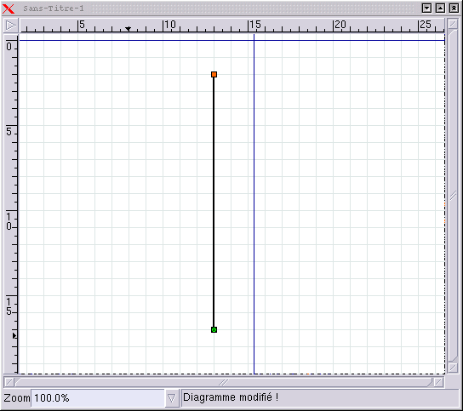Click the horizontal scrollbar right arrow
Screen dimensions: 463x411
(x=439, y=382)
